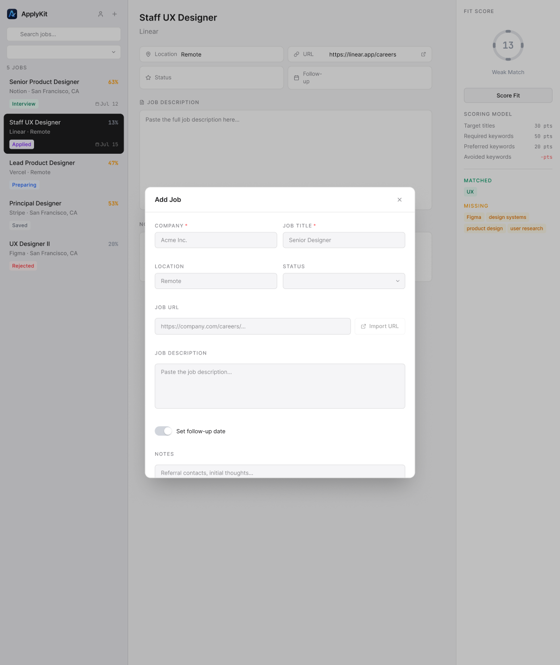Click the Preferred keywords scoring row
This screenshot has width=560, height=665.
(x=508, y=147)
